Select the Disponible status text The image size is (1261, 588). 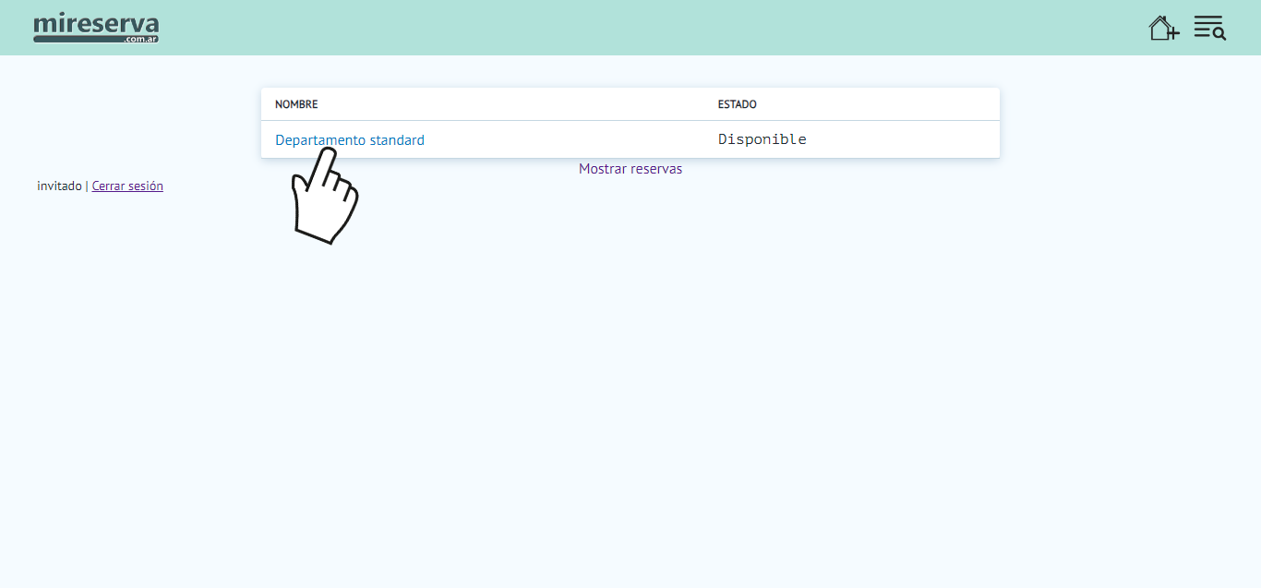click(762, 139)
